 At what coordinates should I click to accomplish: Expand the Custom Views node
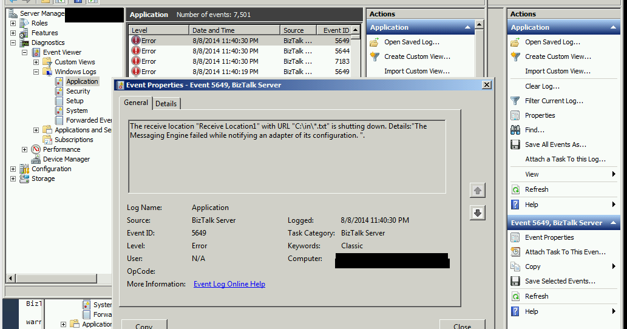pyautogui.click(x=36, y=62)
